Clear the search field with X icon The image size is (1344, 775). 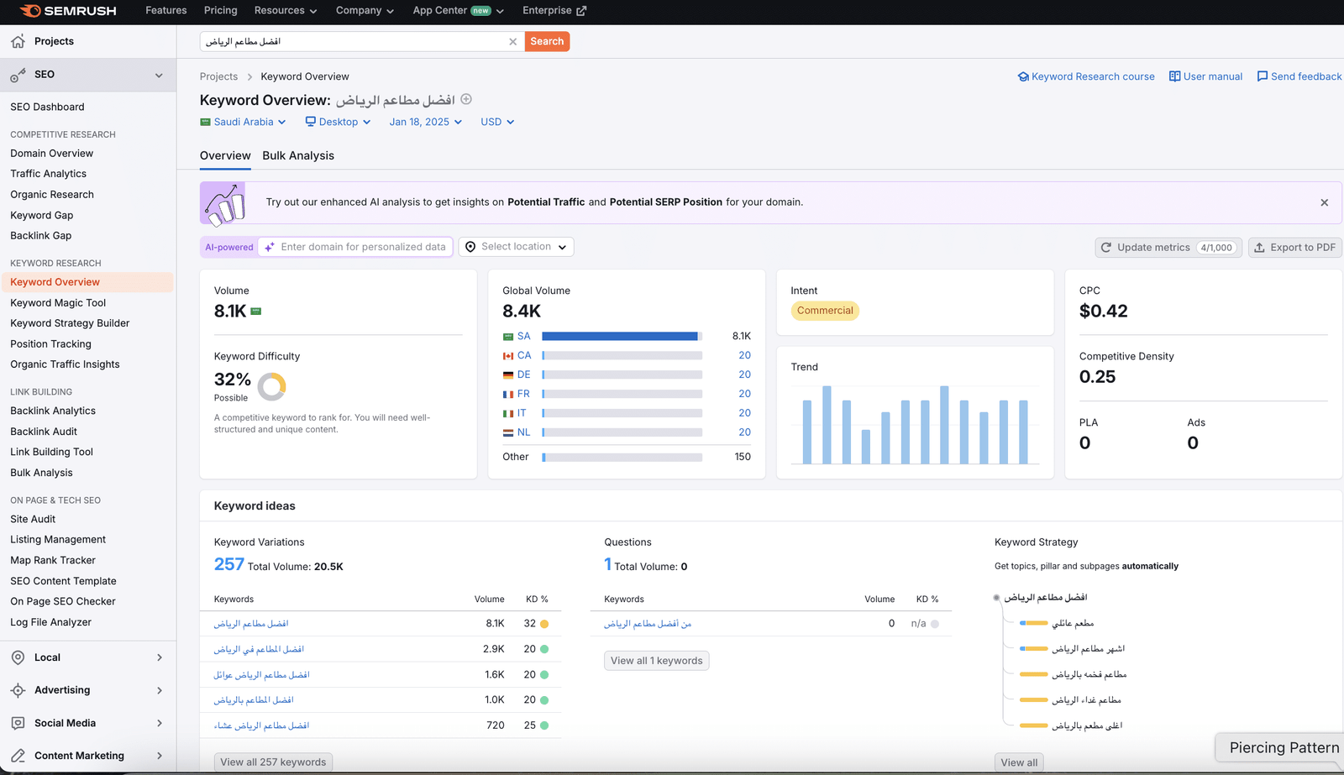tap(512, 41)
